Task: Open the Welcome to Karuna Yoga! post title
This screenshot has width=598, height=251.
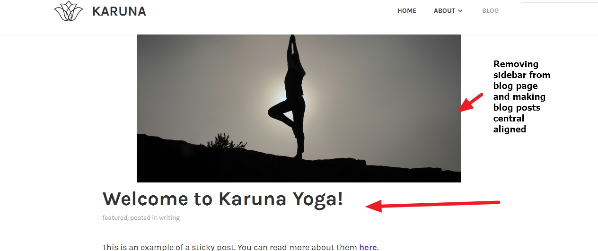Action: tap(223, 199)
